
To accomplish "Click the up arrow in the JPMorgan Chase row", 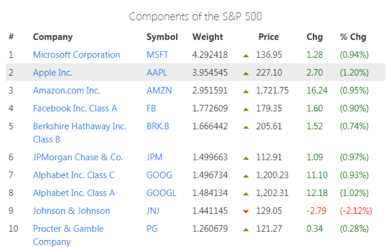I will pos(246,158).
